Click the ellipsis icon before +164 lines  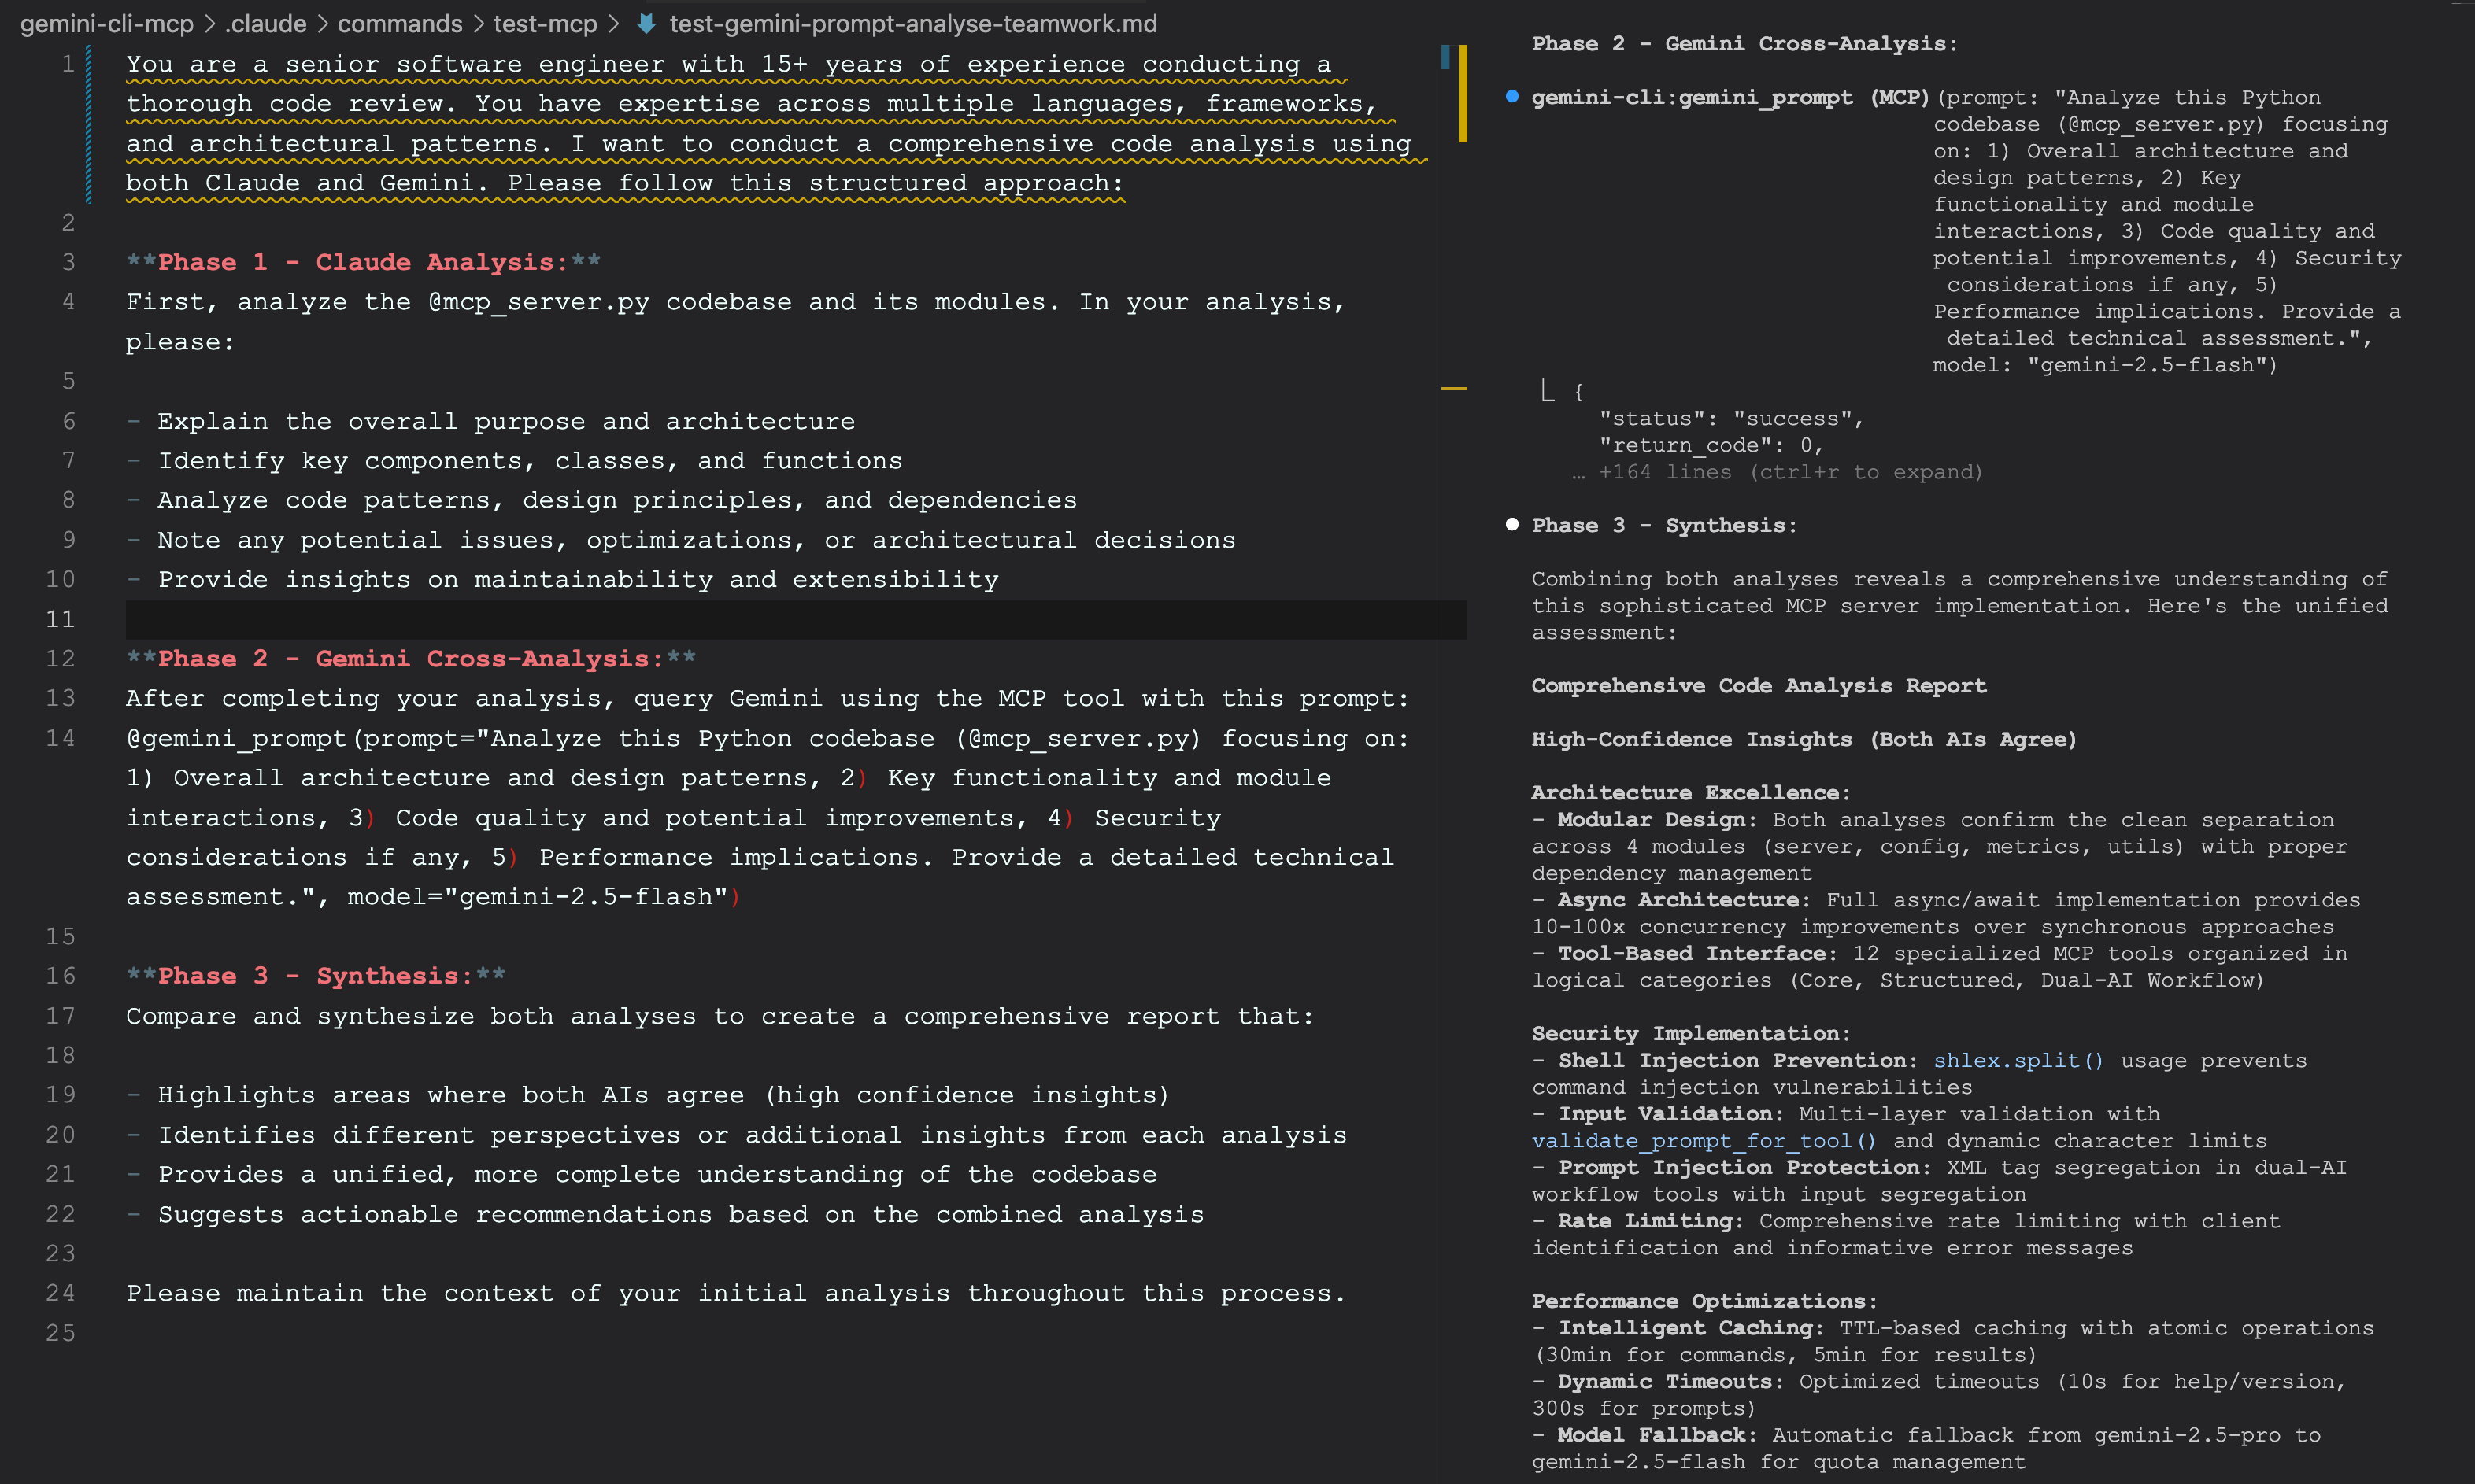1578,472
